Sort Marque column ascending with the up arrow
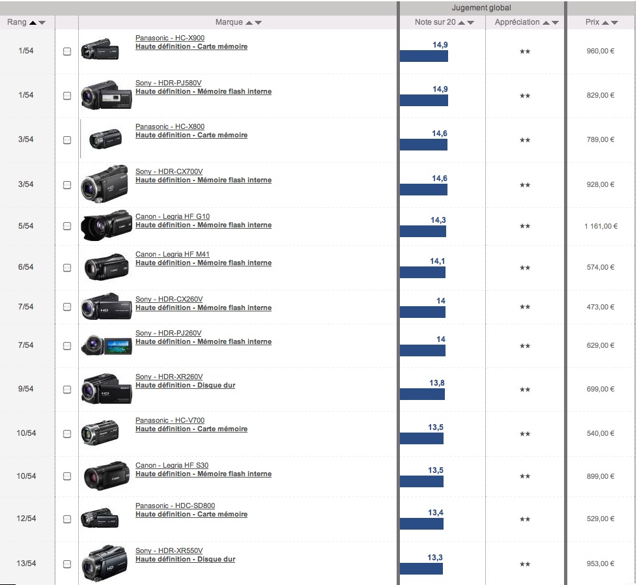 pos(249,23)
